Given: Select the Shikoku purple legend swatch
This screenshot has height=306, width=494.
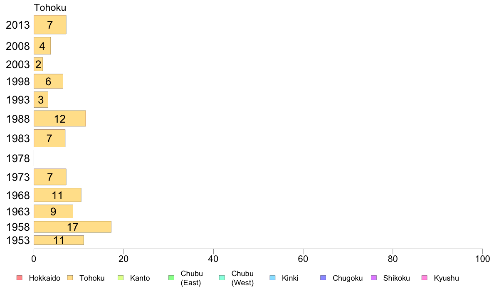Looking at the screenshot, I should [x=374, y=278].
